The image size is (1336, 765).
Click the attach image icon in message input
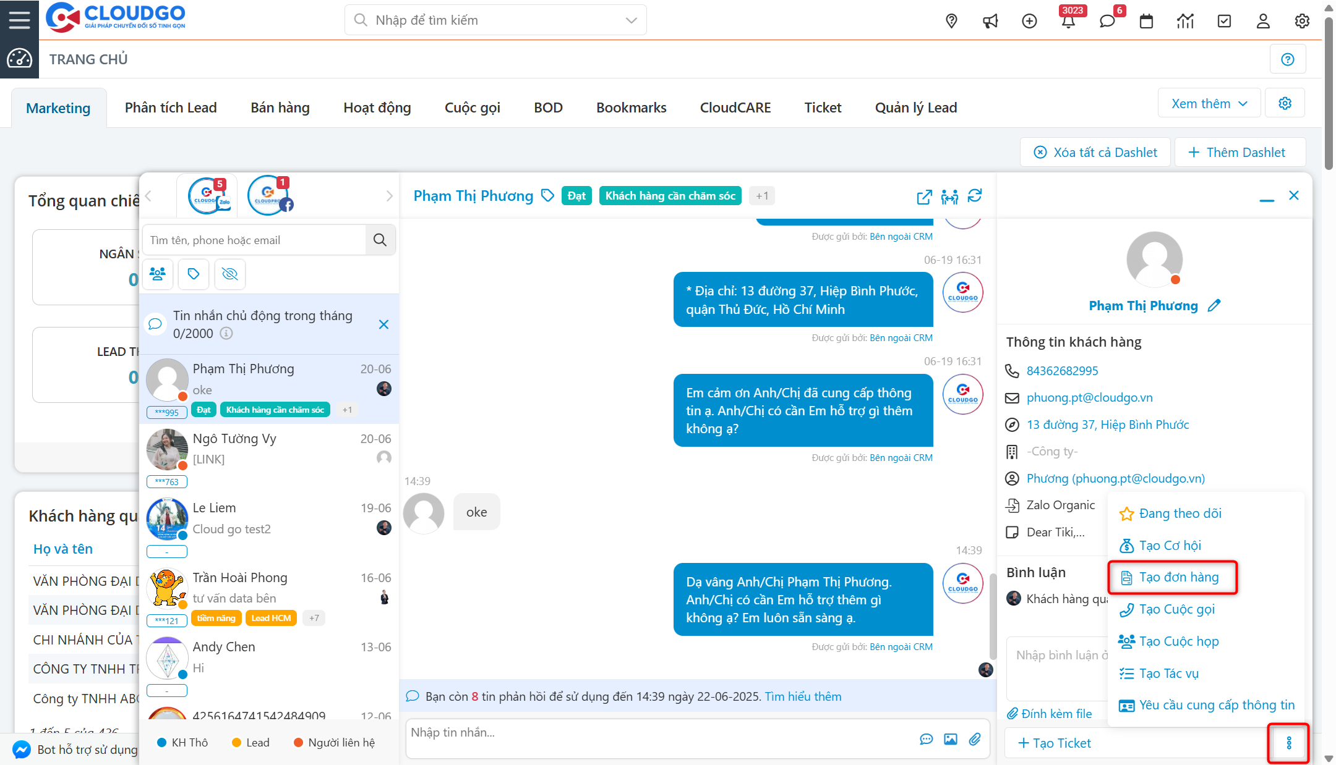tap(951, 738)
